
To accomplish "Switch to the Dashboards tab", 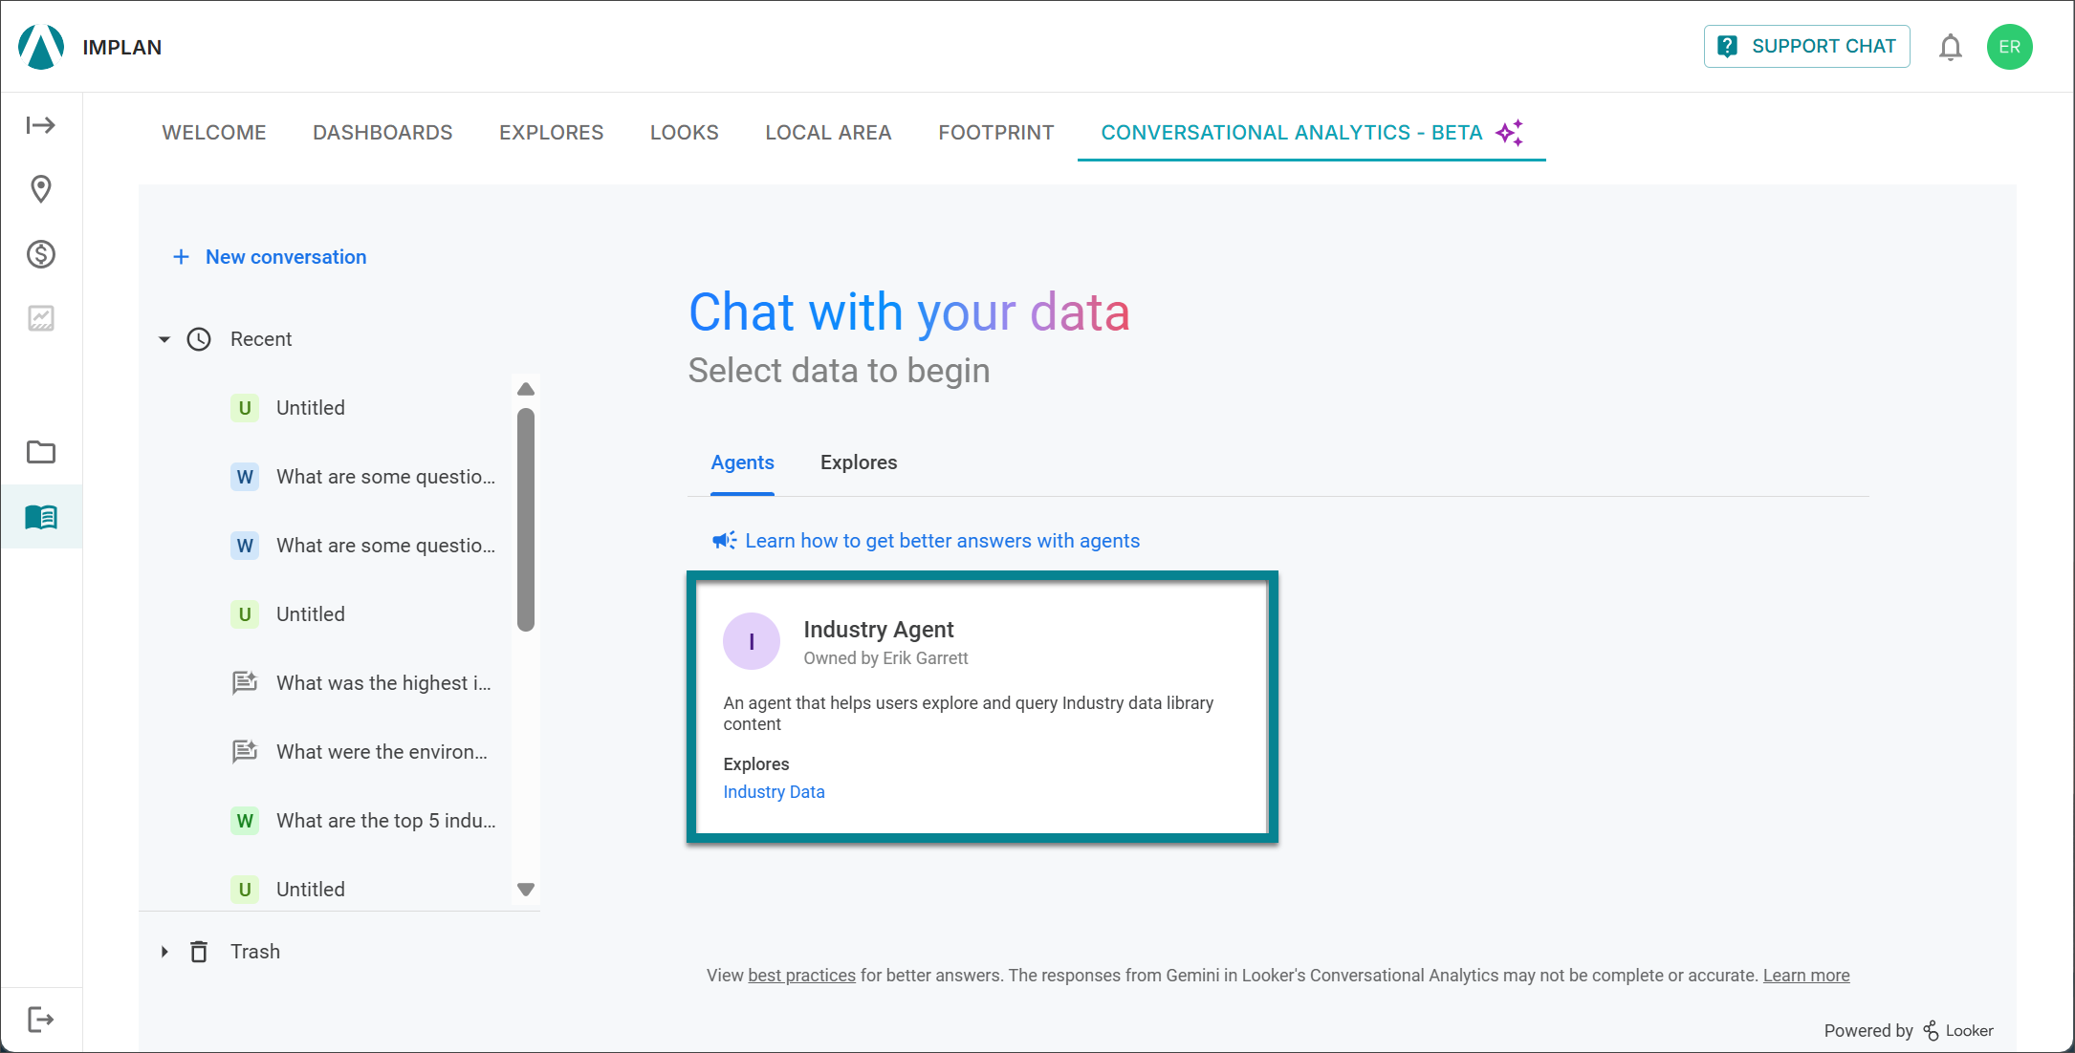I will 382,133.
